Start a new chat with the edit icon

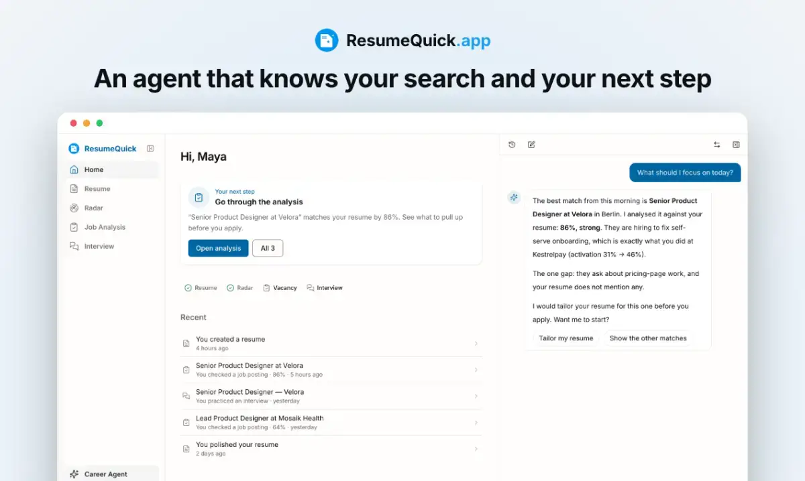coord(531,145)
